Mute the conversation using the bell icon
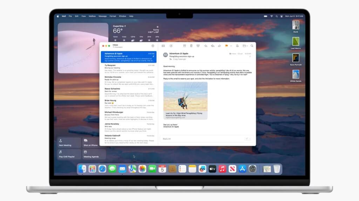Screen dimensions: 359x201 coord(237,46)
